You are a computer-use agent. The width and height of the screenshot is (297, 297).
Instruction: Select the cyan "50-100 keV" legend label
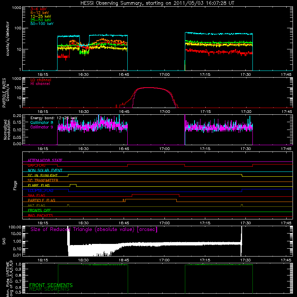(x=42, y=24)
